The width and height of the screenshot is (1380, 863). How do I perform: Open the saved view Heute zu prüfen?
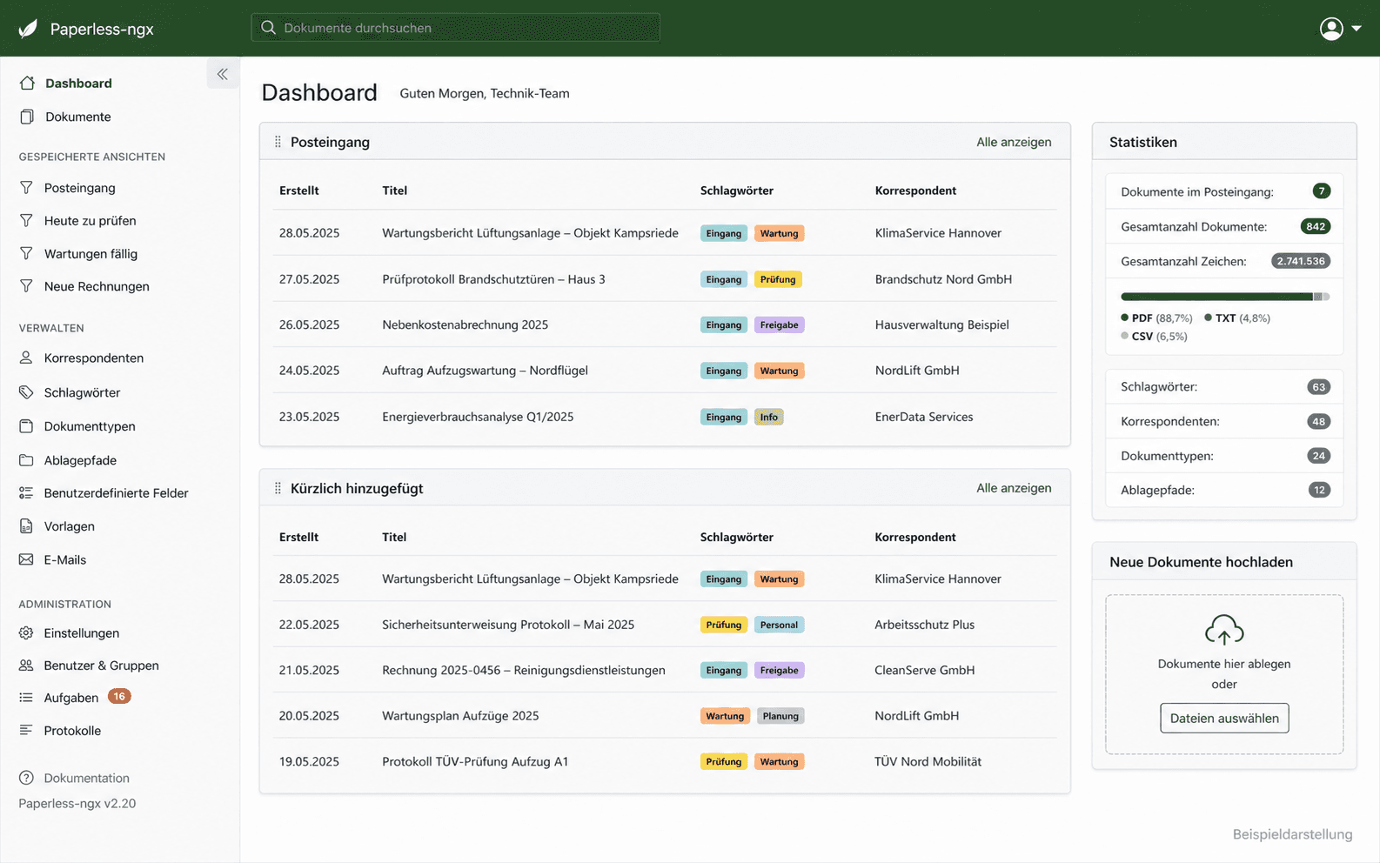90,221
